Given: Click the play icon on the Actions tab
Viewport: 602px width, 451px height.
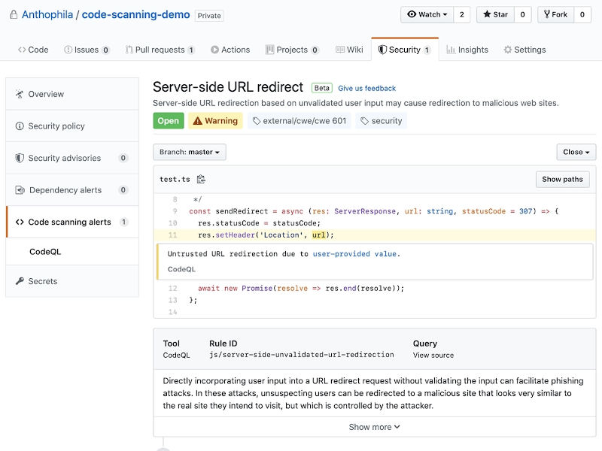Looking at the screenshot, I should pyautogui.click(x=214, y=50).
